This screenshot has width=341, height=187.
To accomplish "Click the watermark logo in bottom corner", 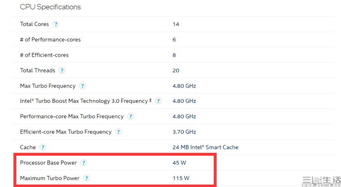I will tap(321, 182).
